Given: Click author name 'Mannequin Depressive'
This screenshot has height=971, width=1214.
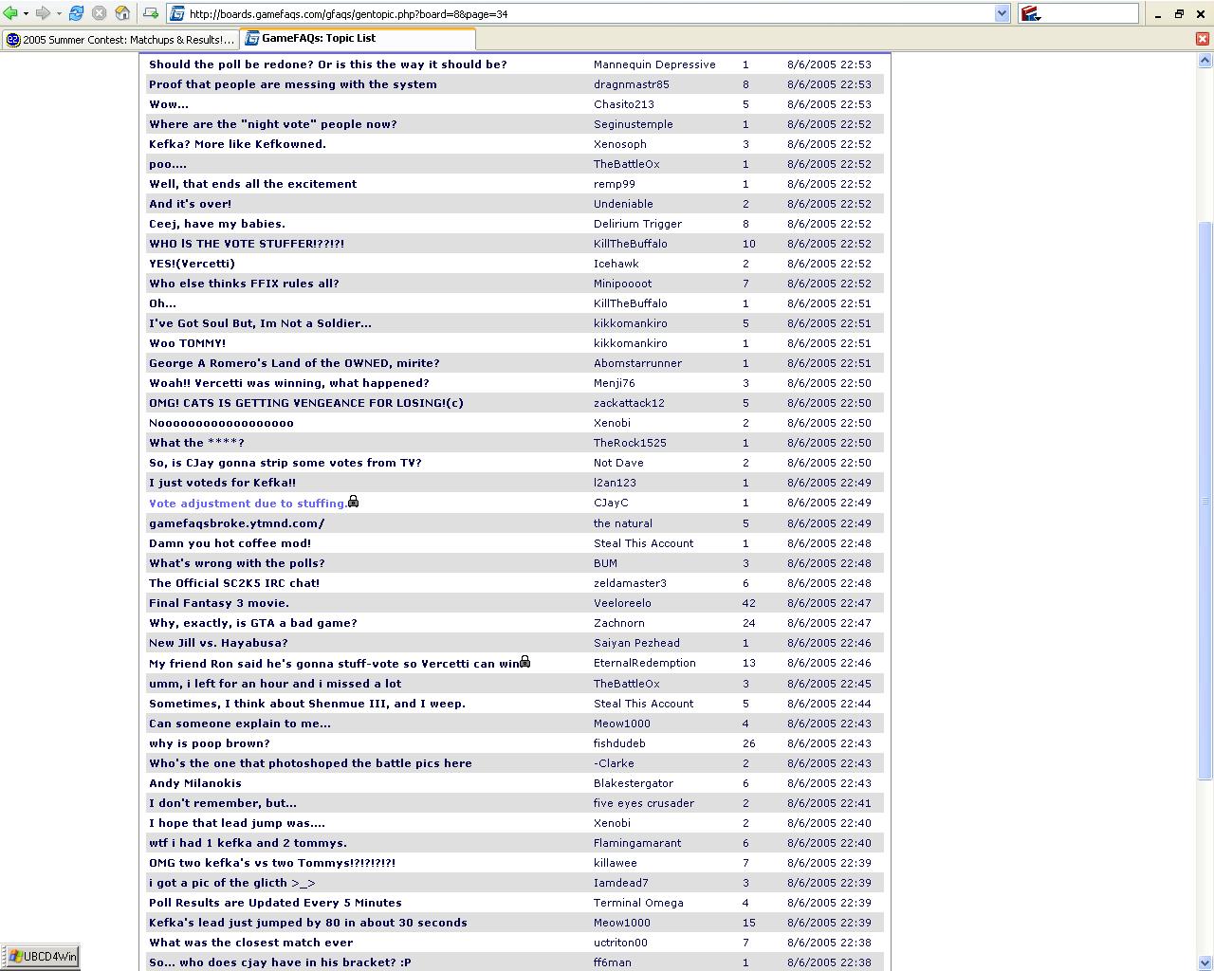Looking at the screenshot, I should click(654, 64).
